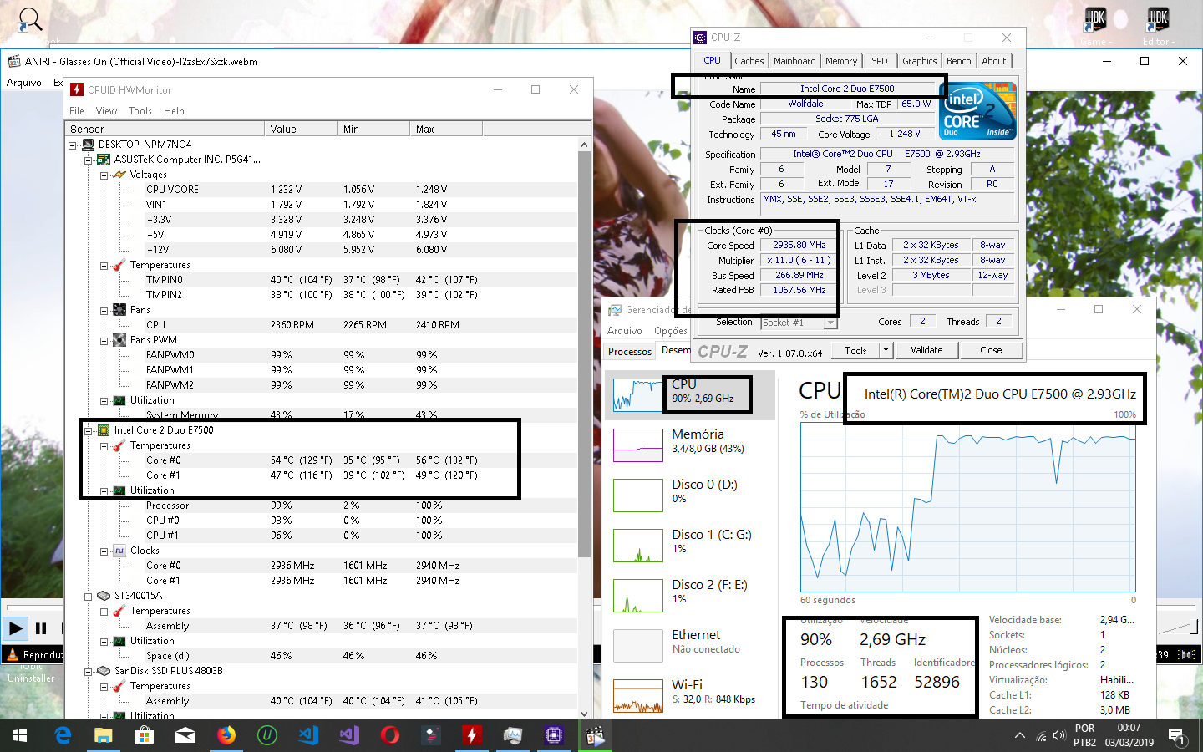Switch to the Graphics tab in CPU-Z
Viewport: 1203px width, 752px height.
[x=920, y=61]
